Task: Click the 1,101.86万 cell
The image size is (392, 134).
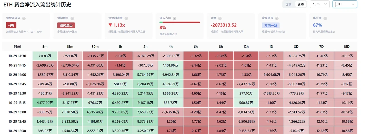Action: (170, 65)
